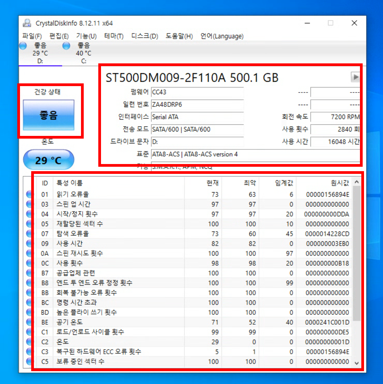Image resolution: width=383 pixels, height=384 pixels.
Task: Click status orb of row 04 시작/정지 횟수
Action: pyautogui.click(x=29, y=214)
